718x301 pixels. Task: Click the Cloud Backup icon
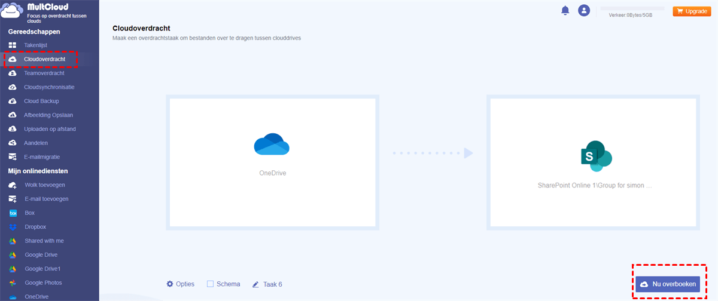[x=13, y=101]
